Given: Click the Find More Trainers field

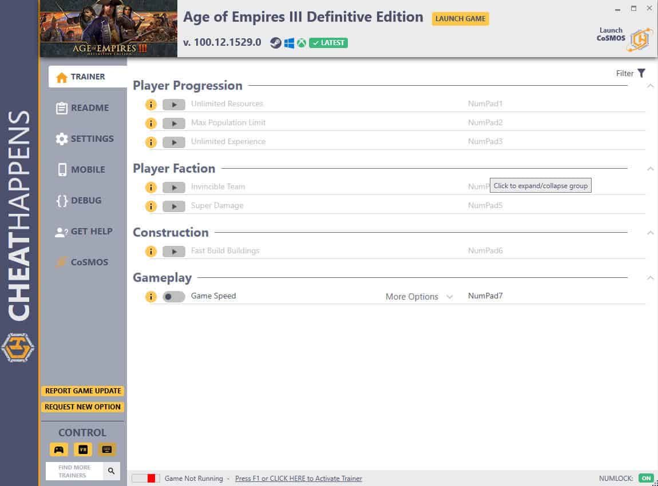Looking at the screenshot, I should pos(74,471).
